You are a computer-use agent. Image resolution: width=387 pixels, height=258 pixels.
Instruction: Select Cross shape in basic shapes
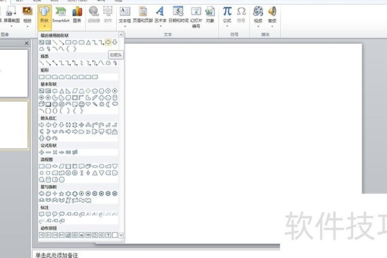[101, 97]
